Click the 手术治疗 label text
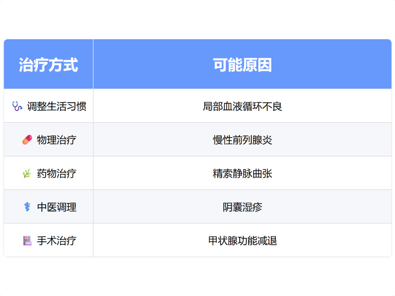The height and width of the screenshot is (296, 395). (x=57, y=241)
